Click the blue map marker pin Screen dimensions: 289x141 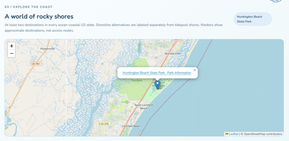pyautogui.click(x=157, y=85)
